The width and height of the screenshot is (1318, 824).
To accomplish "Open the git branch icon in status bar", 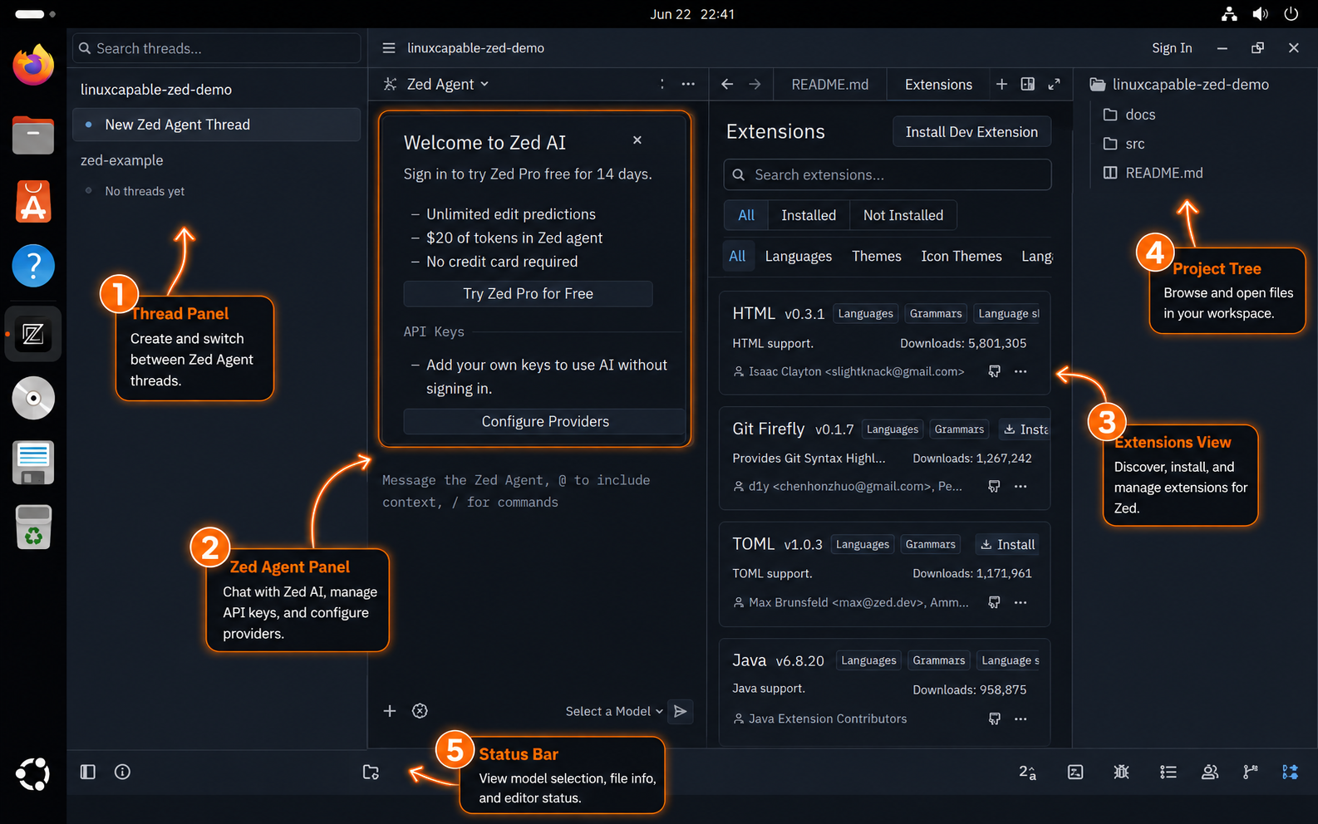I will 1250,772.
